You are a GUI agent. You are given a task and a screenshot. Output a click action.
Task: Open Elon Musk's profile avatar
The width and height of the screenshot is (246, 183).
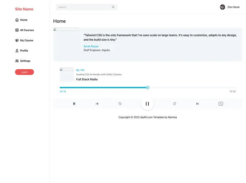222,7
